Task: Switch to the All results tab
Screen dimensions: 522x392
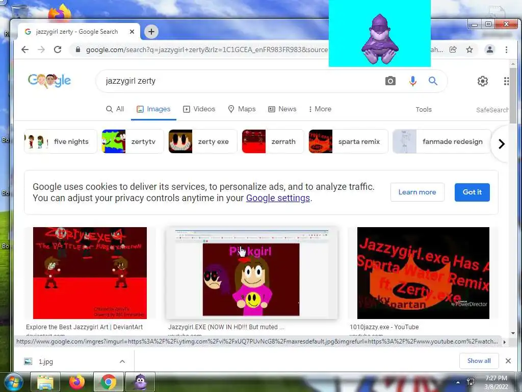Action: (x=115, y=109)
